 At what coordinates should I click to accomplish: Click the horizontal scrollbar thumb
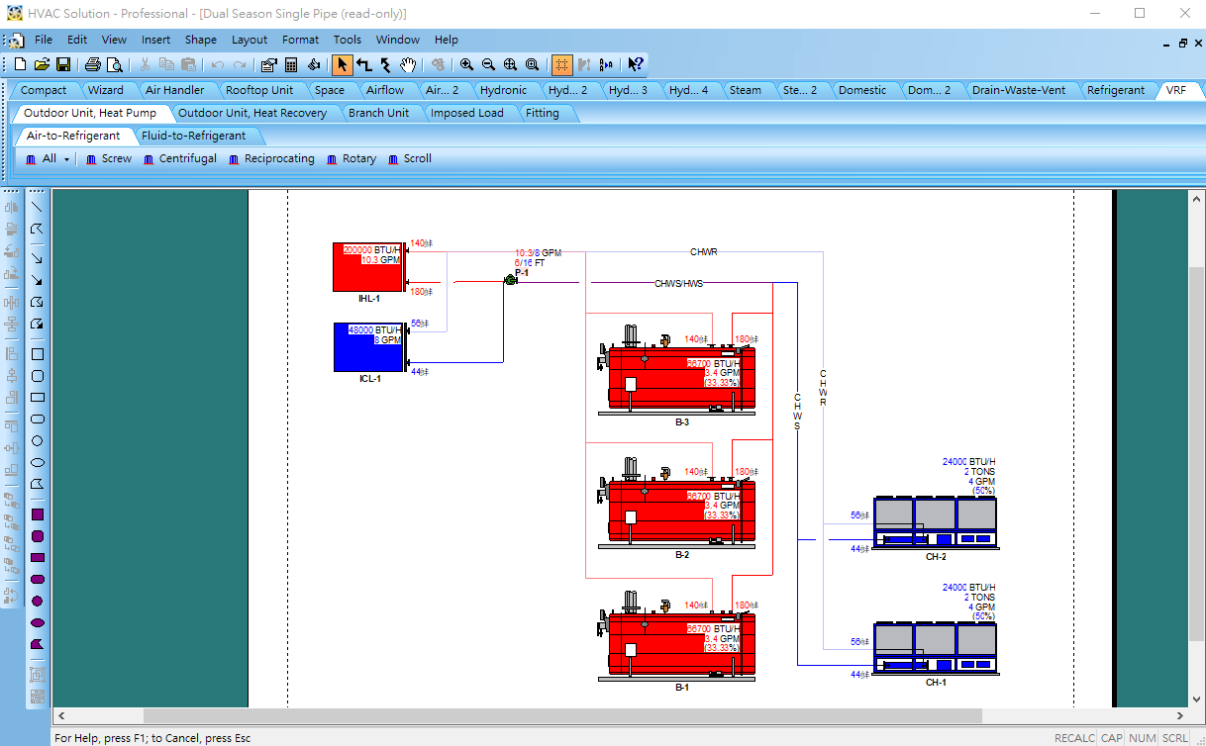(x=562, y=715)
